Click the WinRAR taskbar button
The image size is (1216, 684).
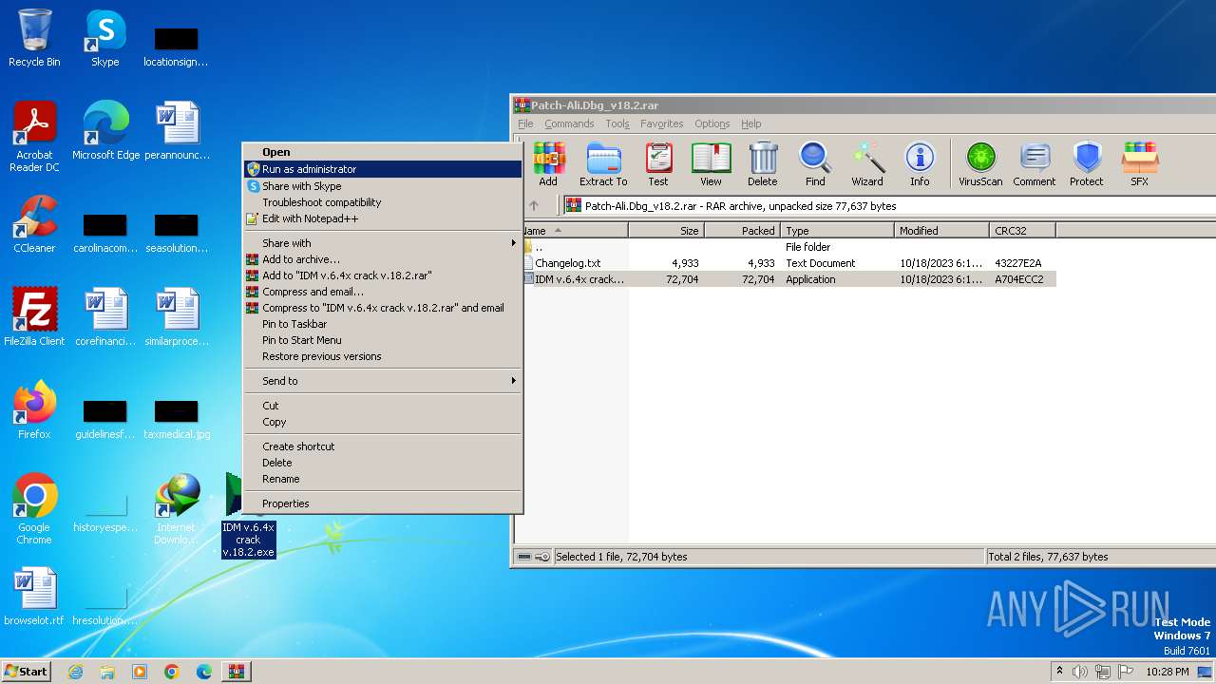click(236, 672)
